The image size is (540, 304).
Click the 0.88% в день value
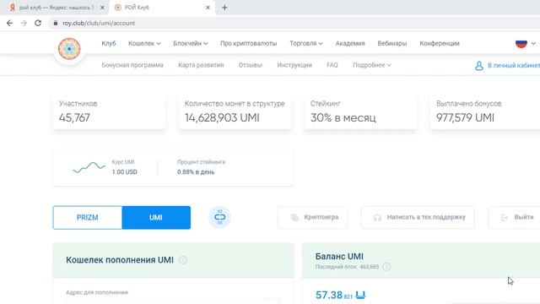pyautogui.click(x=196, y=172)
